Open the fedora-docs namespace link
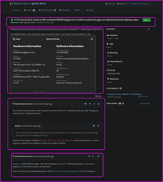Screen dimensions: 163x182 [x=21, y=4]
